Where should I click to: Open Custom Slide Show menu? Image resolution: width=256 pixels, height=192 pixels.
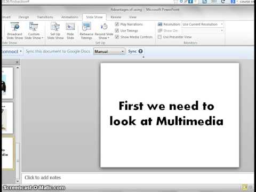34,30
